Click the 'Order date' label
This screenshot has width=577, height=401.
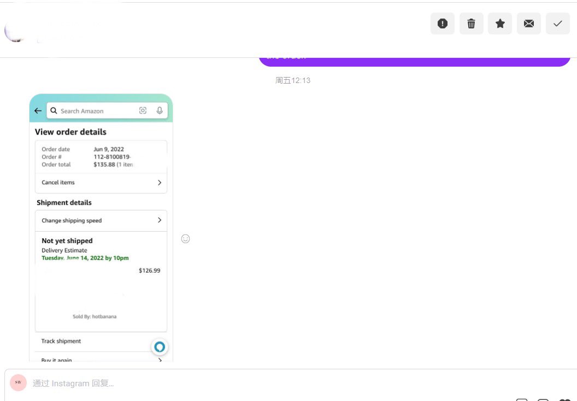coord(56,149)
